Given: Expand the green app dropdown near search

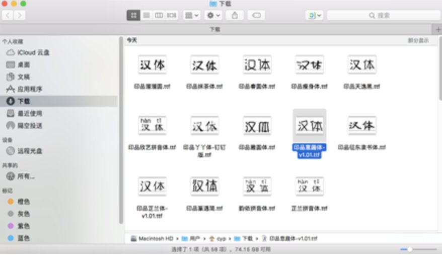Looking at the screenshot, I should coord(314,16).
